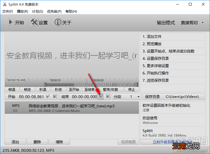This screenshot has width=210, height=154.
Task: Click the 秒退 second back button
Action: 43,89
